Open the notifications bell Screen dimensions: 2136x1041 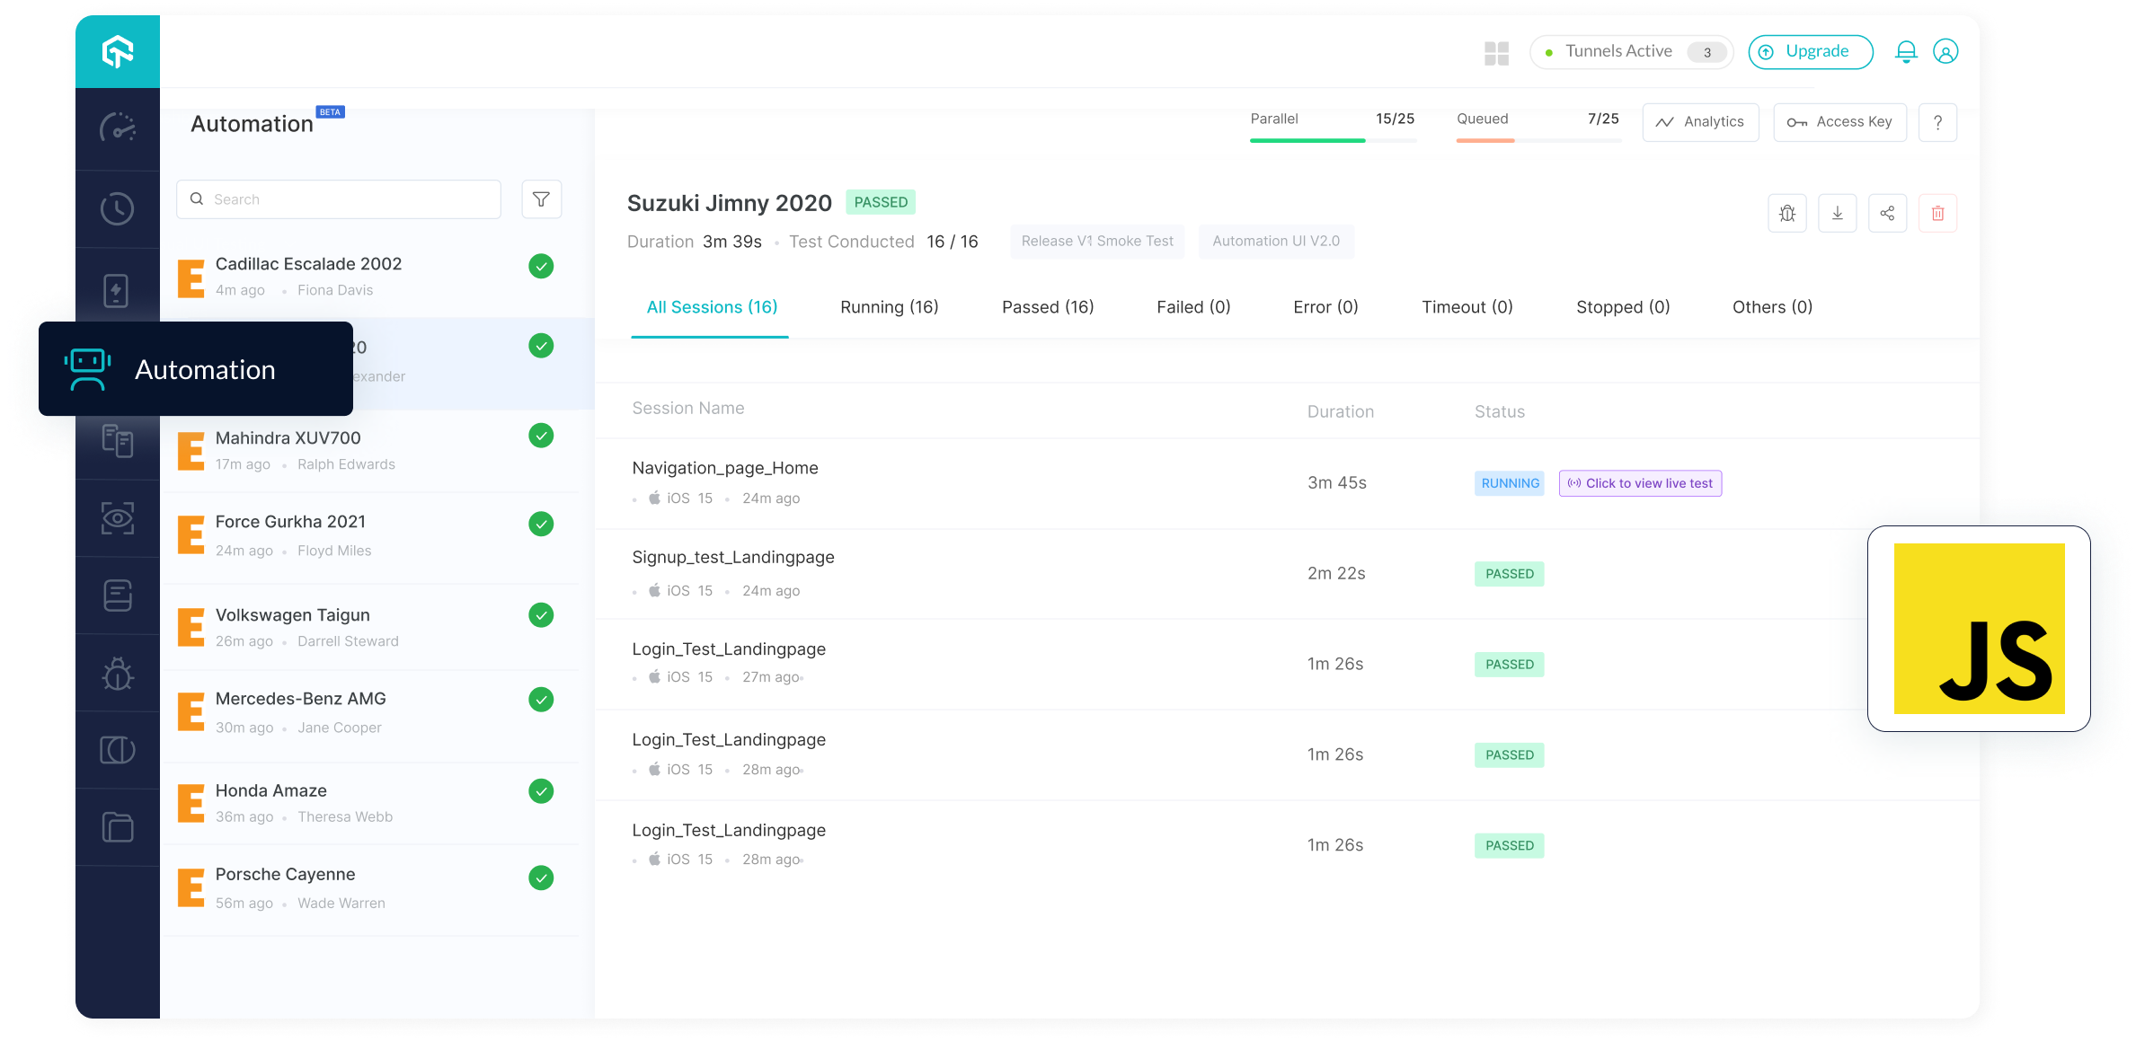pos(1905,52)
